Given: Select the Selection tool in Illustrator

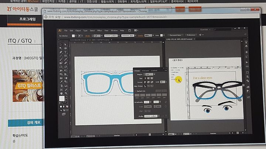Looking at the screenshot, I should click(x=61, y=44).
